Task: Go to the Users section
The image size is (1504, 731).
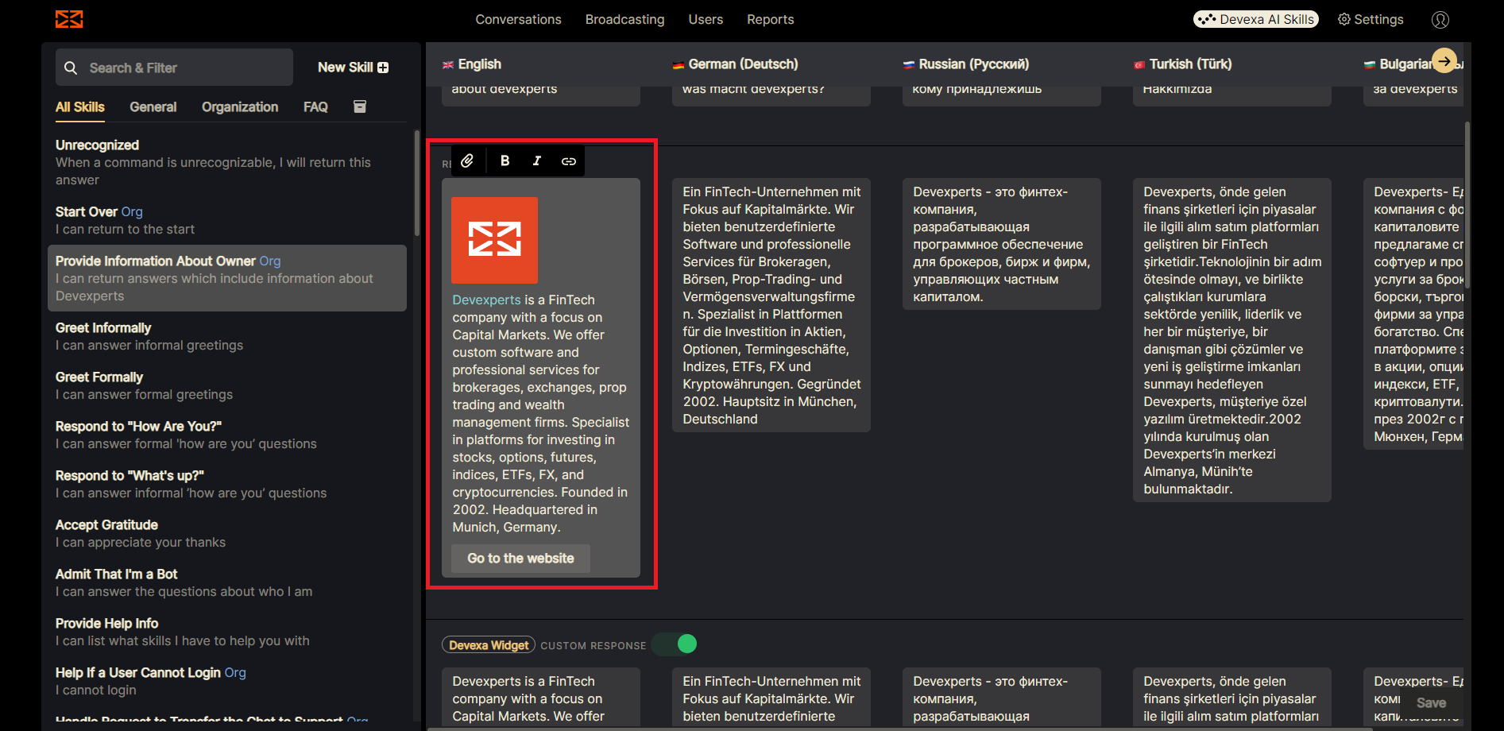Action: [x=706, y=19]
